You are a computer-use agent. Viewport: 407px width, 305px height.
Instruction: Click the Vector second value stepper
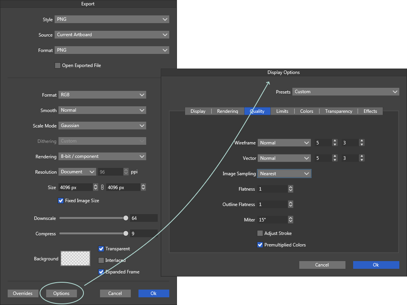362,158
